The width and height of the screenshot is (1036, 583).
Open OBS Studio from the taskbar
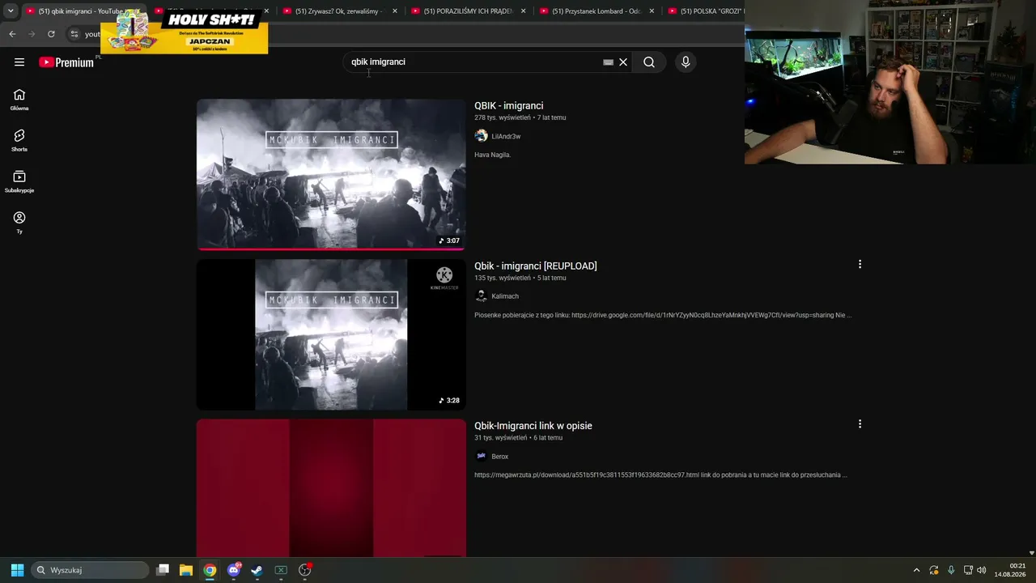[305, 570]
